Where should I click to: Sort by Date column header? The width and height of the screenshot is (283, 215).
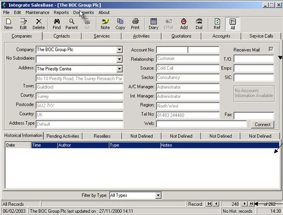click(18, 145)
